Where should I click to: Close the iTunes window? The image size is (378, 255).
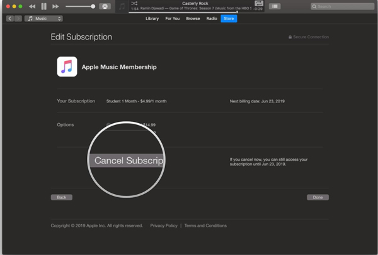pos(8,6)
